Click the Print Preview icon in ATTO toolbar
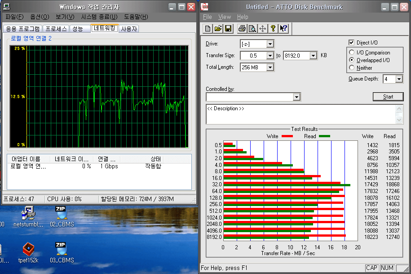 252,28
